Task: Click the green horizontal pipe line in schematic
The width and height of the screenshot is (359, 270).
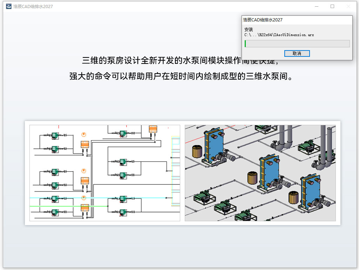Action: 69,206
